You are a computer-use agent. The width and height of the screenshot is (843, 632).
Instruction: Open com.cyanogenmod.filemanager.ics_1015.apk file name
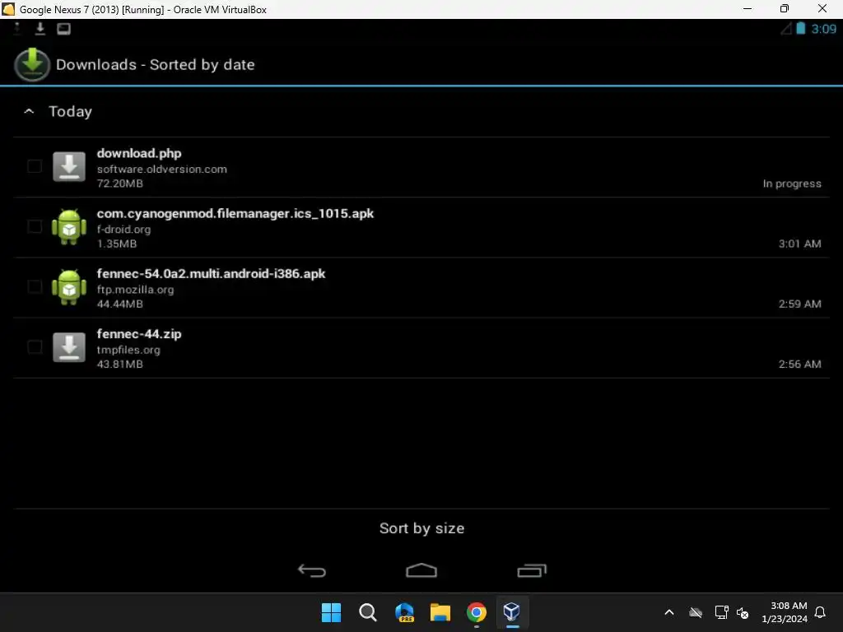point(235,213)
